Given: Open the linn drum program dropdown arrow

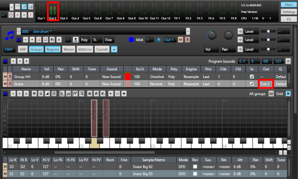Looking at the screenshot, I should [188, 31].
